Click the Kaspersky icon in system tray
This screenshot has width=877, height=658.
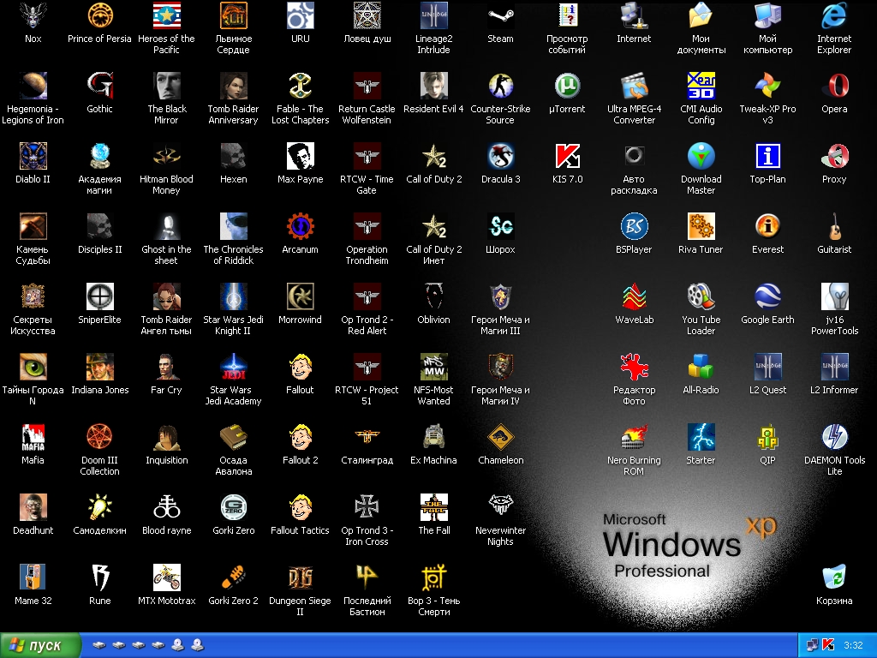[x=828, y=645]
